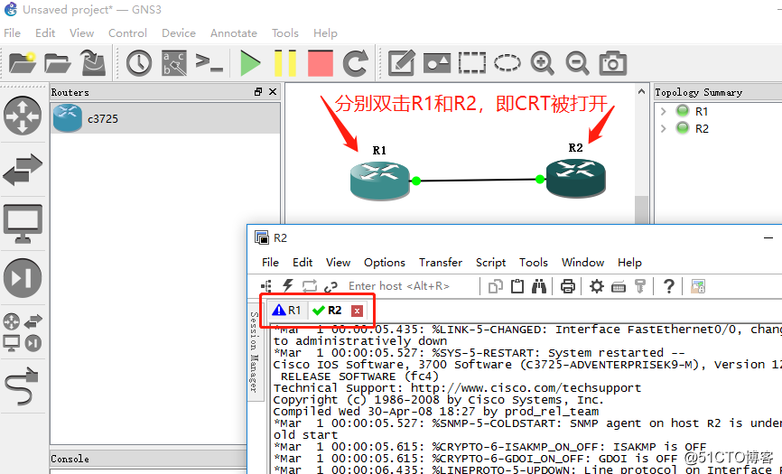
Task: Click SecureCRT Help question mark icon
Action: 668,286
